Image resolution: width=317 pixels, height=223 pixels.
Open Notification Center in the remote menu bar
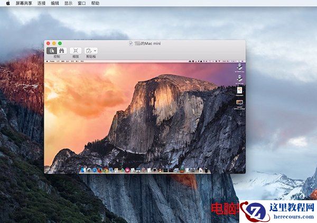point(243,61)
